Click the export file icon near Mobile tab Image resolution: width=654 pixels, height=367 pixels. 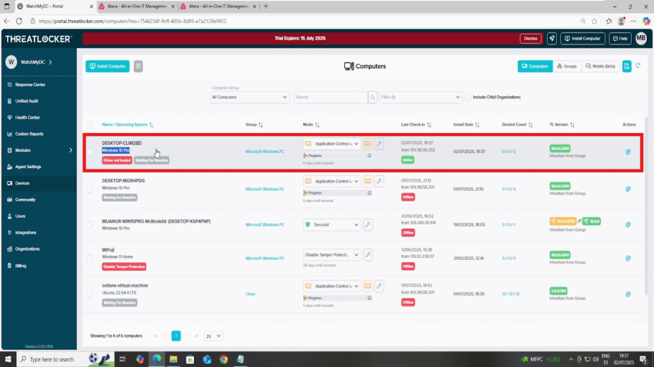point(627,66)
